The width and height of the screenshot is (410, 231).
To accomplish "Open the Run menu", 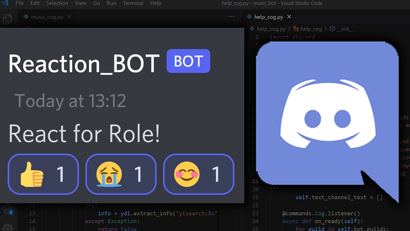I will [x=111, y=3].
